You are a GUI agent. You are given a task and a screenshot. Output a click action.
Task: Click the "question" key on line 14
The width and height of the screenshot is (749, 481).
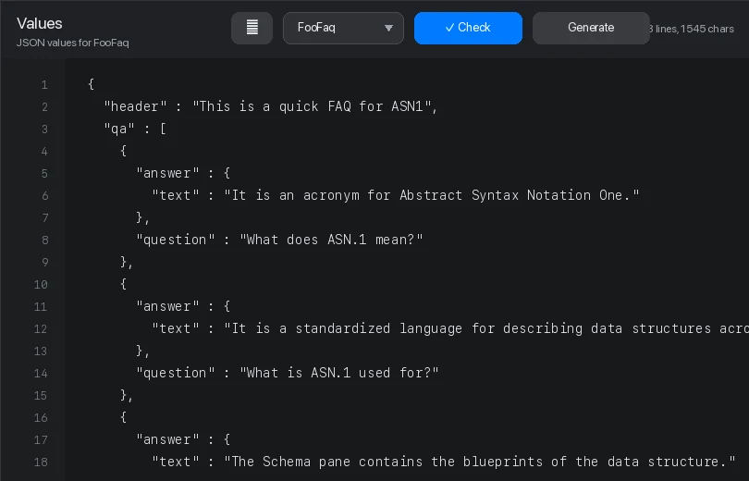coord(176,373)
